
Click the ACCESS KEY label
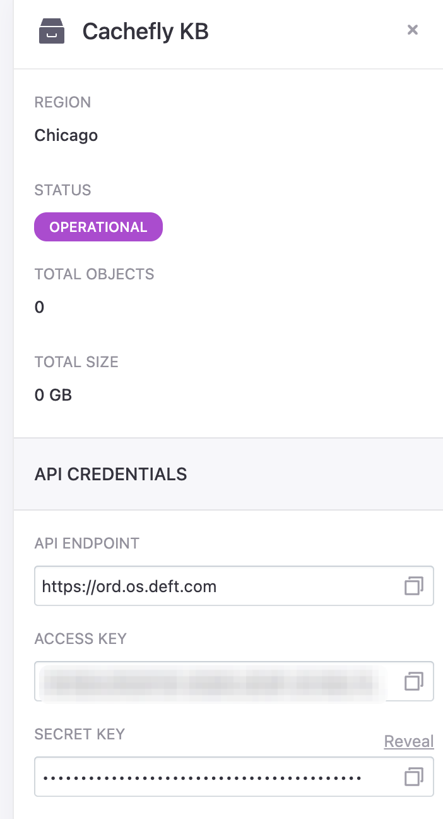pos(81,639)
